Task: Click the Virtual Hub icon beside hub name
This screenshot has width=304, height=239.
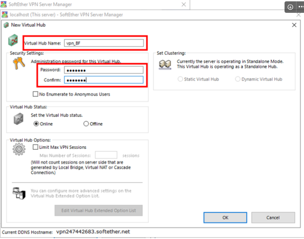Action: pyautogui.click(x=13, y=42)
